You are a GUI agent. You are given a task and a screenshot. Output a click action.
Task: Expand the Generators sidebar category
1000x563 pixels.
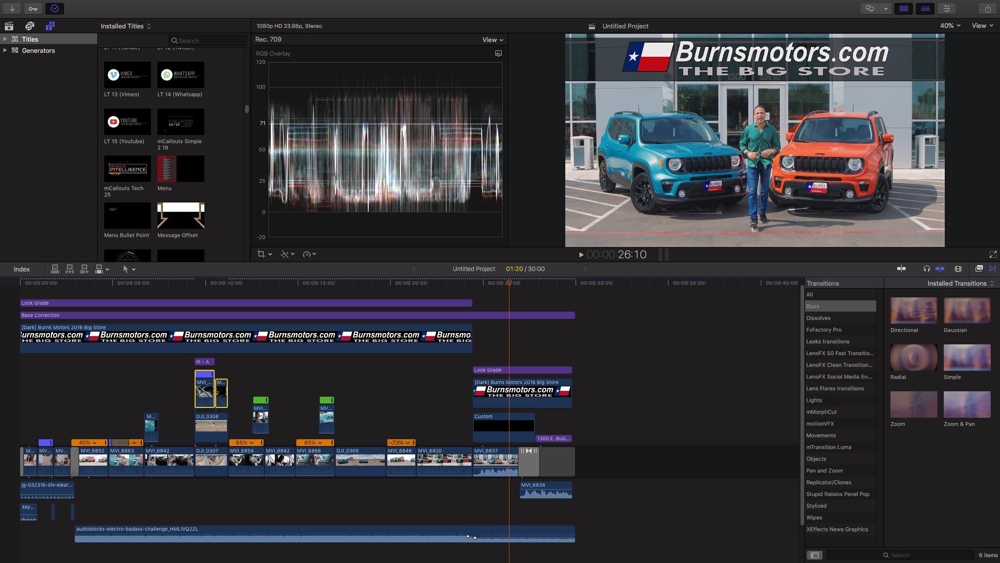pos(5,50)
